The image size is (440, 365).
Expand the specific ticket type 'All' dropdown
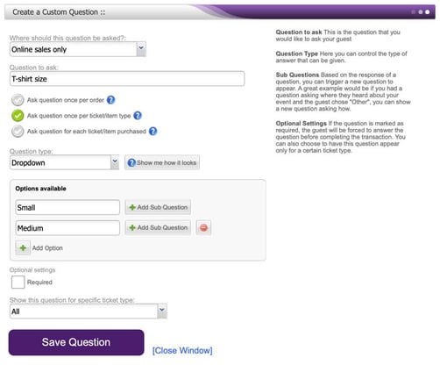click(x=89, y=311)
